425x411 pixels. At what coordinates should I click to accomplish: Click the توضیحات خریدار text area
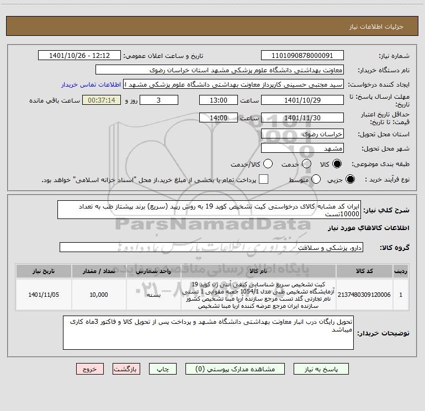[208, 333]
